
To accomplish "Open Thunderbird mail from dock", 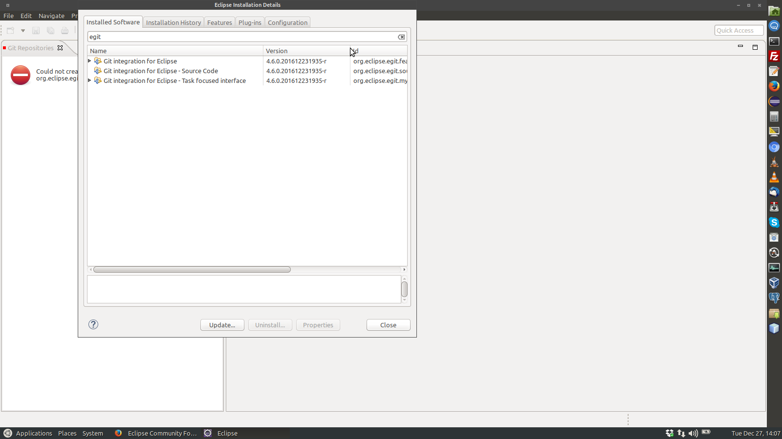I will click(774, 192).
